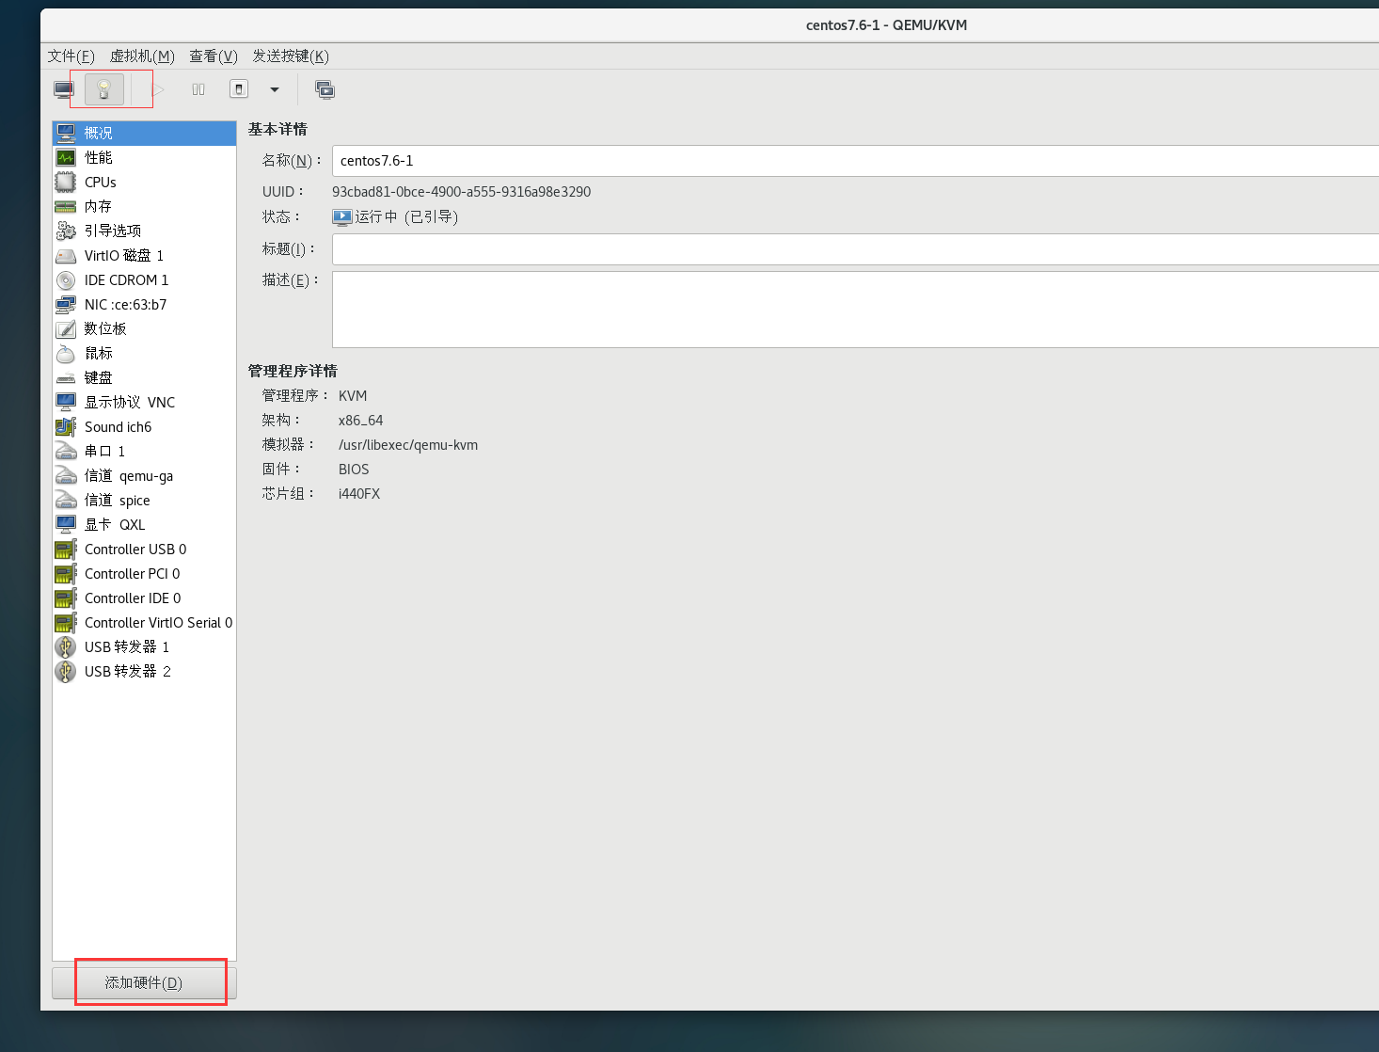Open the manage VM snapshots view

point(325,89)
